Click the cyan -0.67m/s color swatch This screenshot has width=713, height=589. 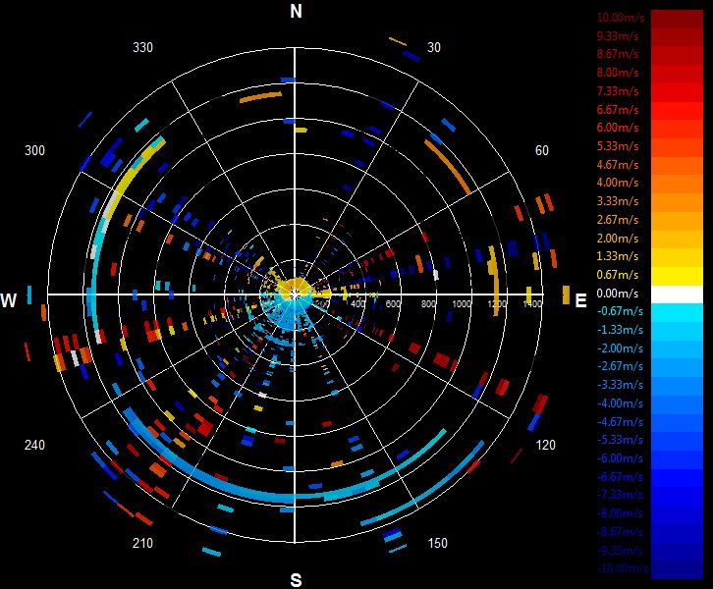[677, 313]
